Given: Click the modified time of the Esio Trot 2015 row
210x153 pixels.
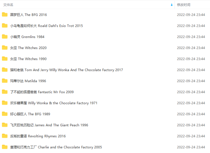Looking at the screenshot, I should click(x=191, y=26).
